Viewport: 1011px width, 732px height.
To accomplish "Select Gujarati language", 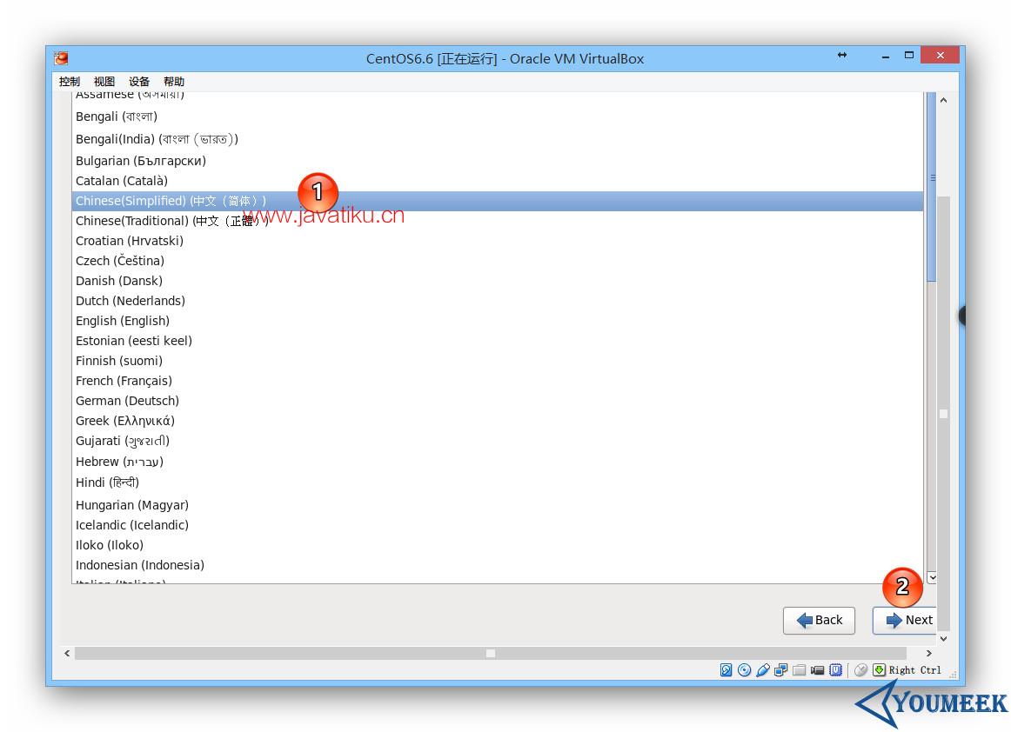I will pos(497,442).
